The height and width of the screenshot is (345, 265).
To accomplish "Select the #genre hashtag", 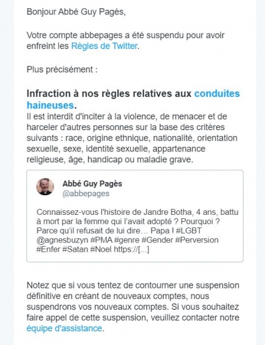I will (x=127, y=240).
